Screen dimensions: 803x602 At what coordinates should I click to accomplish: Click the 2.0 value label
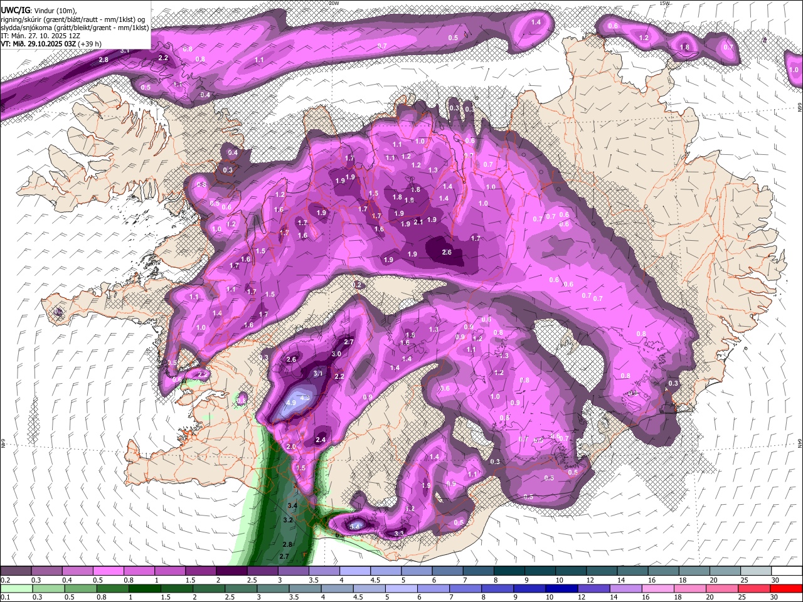(x=291, y=446)
